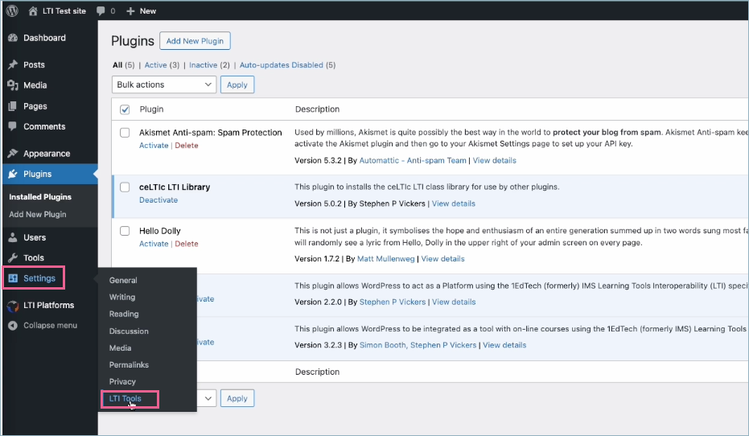Click the Posts pushpin icon
Image resolution: width=749 pixels, height=436 pixels.
click(12, 65)
